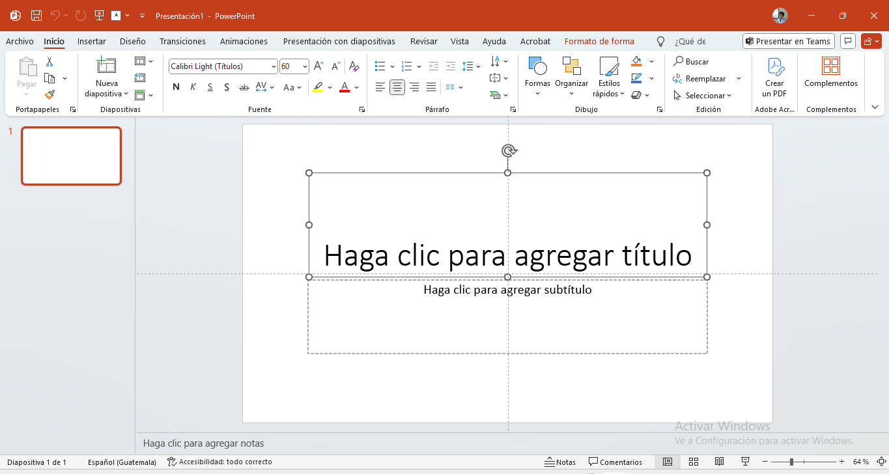The height and width of the screenshot is (474, 889).
Task: Click the Crear un PDF icon
Action: click(774, 77)
